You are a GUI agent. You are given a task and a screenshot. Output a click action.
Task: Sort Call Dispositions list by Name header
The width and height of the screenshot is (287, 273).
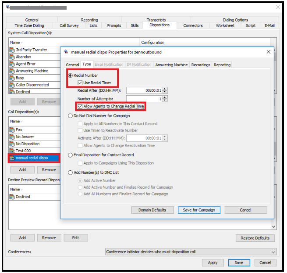[35, 122]
